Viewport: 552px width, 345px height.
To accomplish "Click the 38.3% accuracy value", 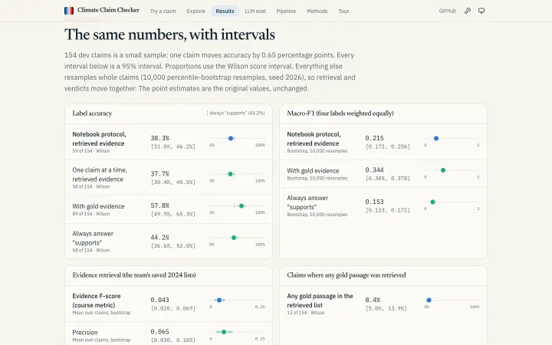I will coord(159,138).
